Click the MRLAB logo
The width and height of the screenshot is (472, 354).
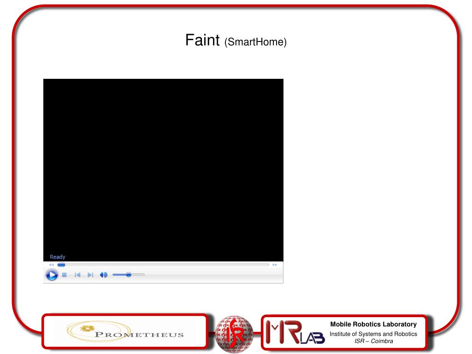(x=295, y=332)
